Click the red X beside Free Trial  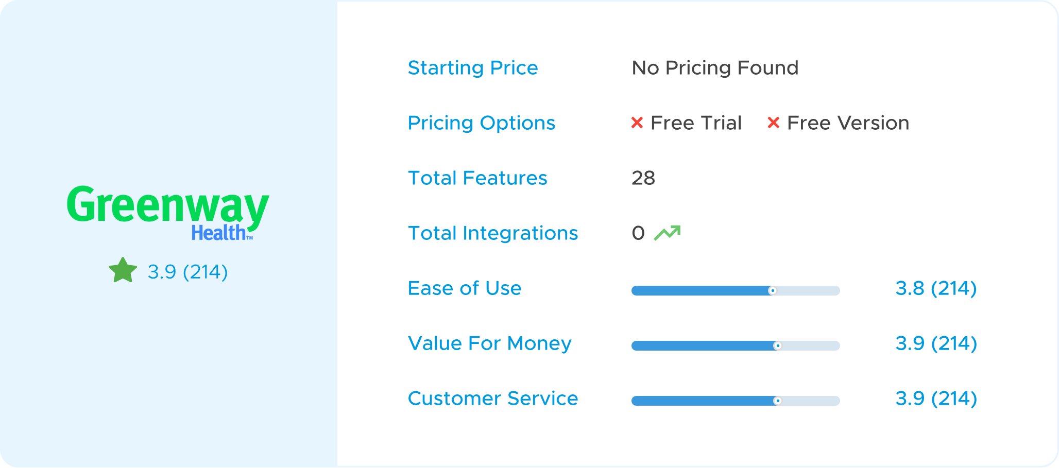point(637,123)
